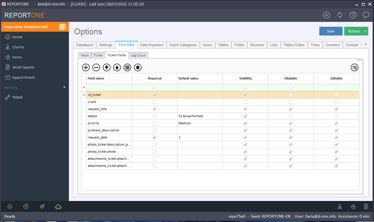
Task: Click the remove row minus icon
Action: pyautogui.click(x=96, y=67)
